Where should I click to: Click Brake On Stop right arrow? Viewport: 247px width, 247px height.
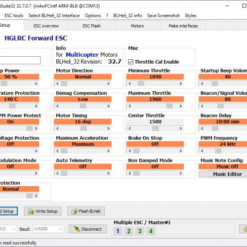pyautogui.click(x=181, y=151)
